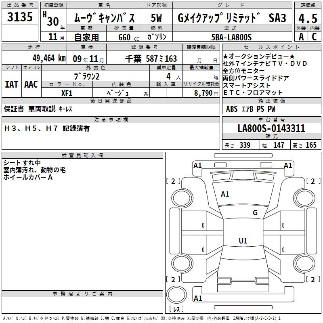
Task: Click the interior grade C
Action: tap(314, 37)
